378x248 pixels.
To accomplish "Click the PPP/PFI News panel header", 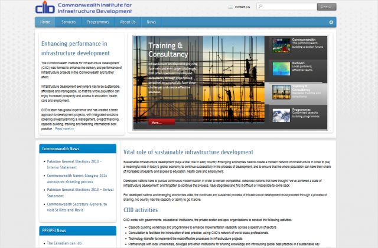I will 77,230.
